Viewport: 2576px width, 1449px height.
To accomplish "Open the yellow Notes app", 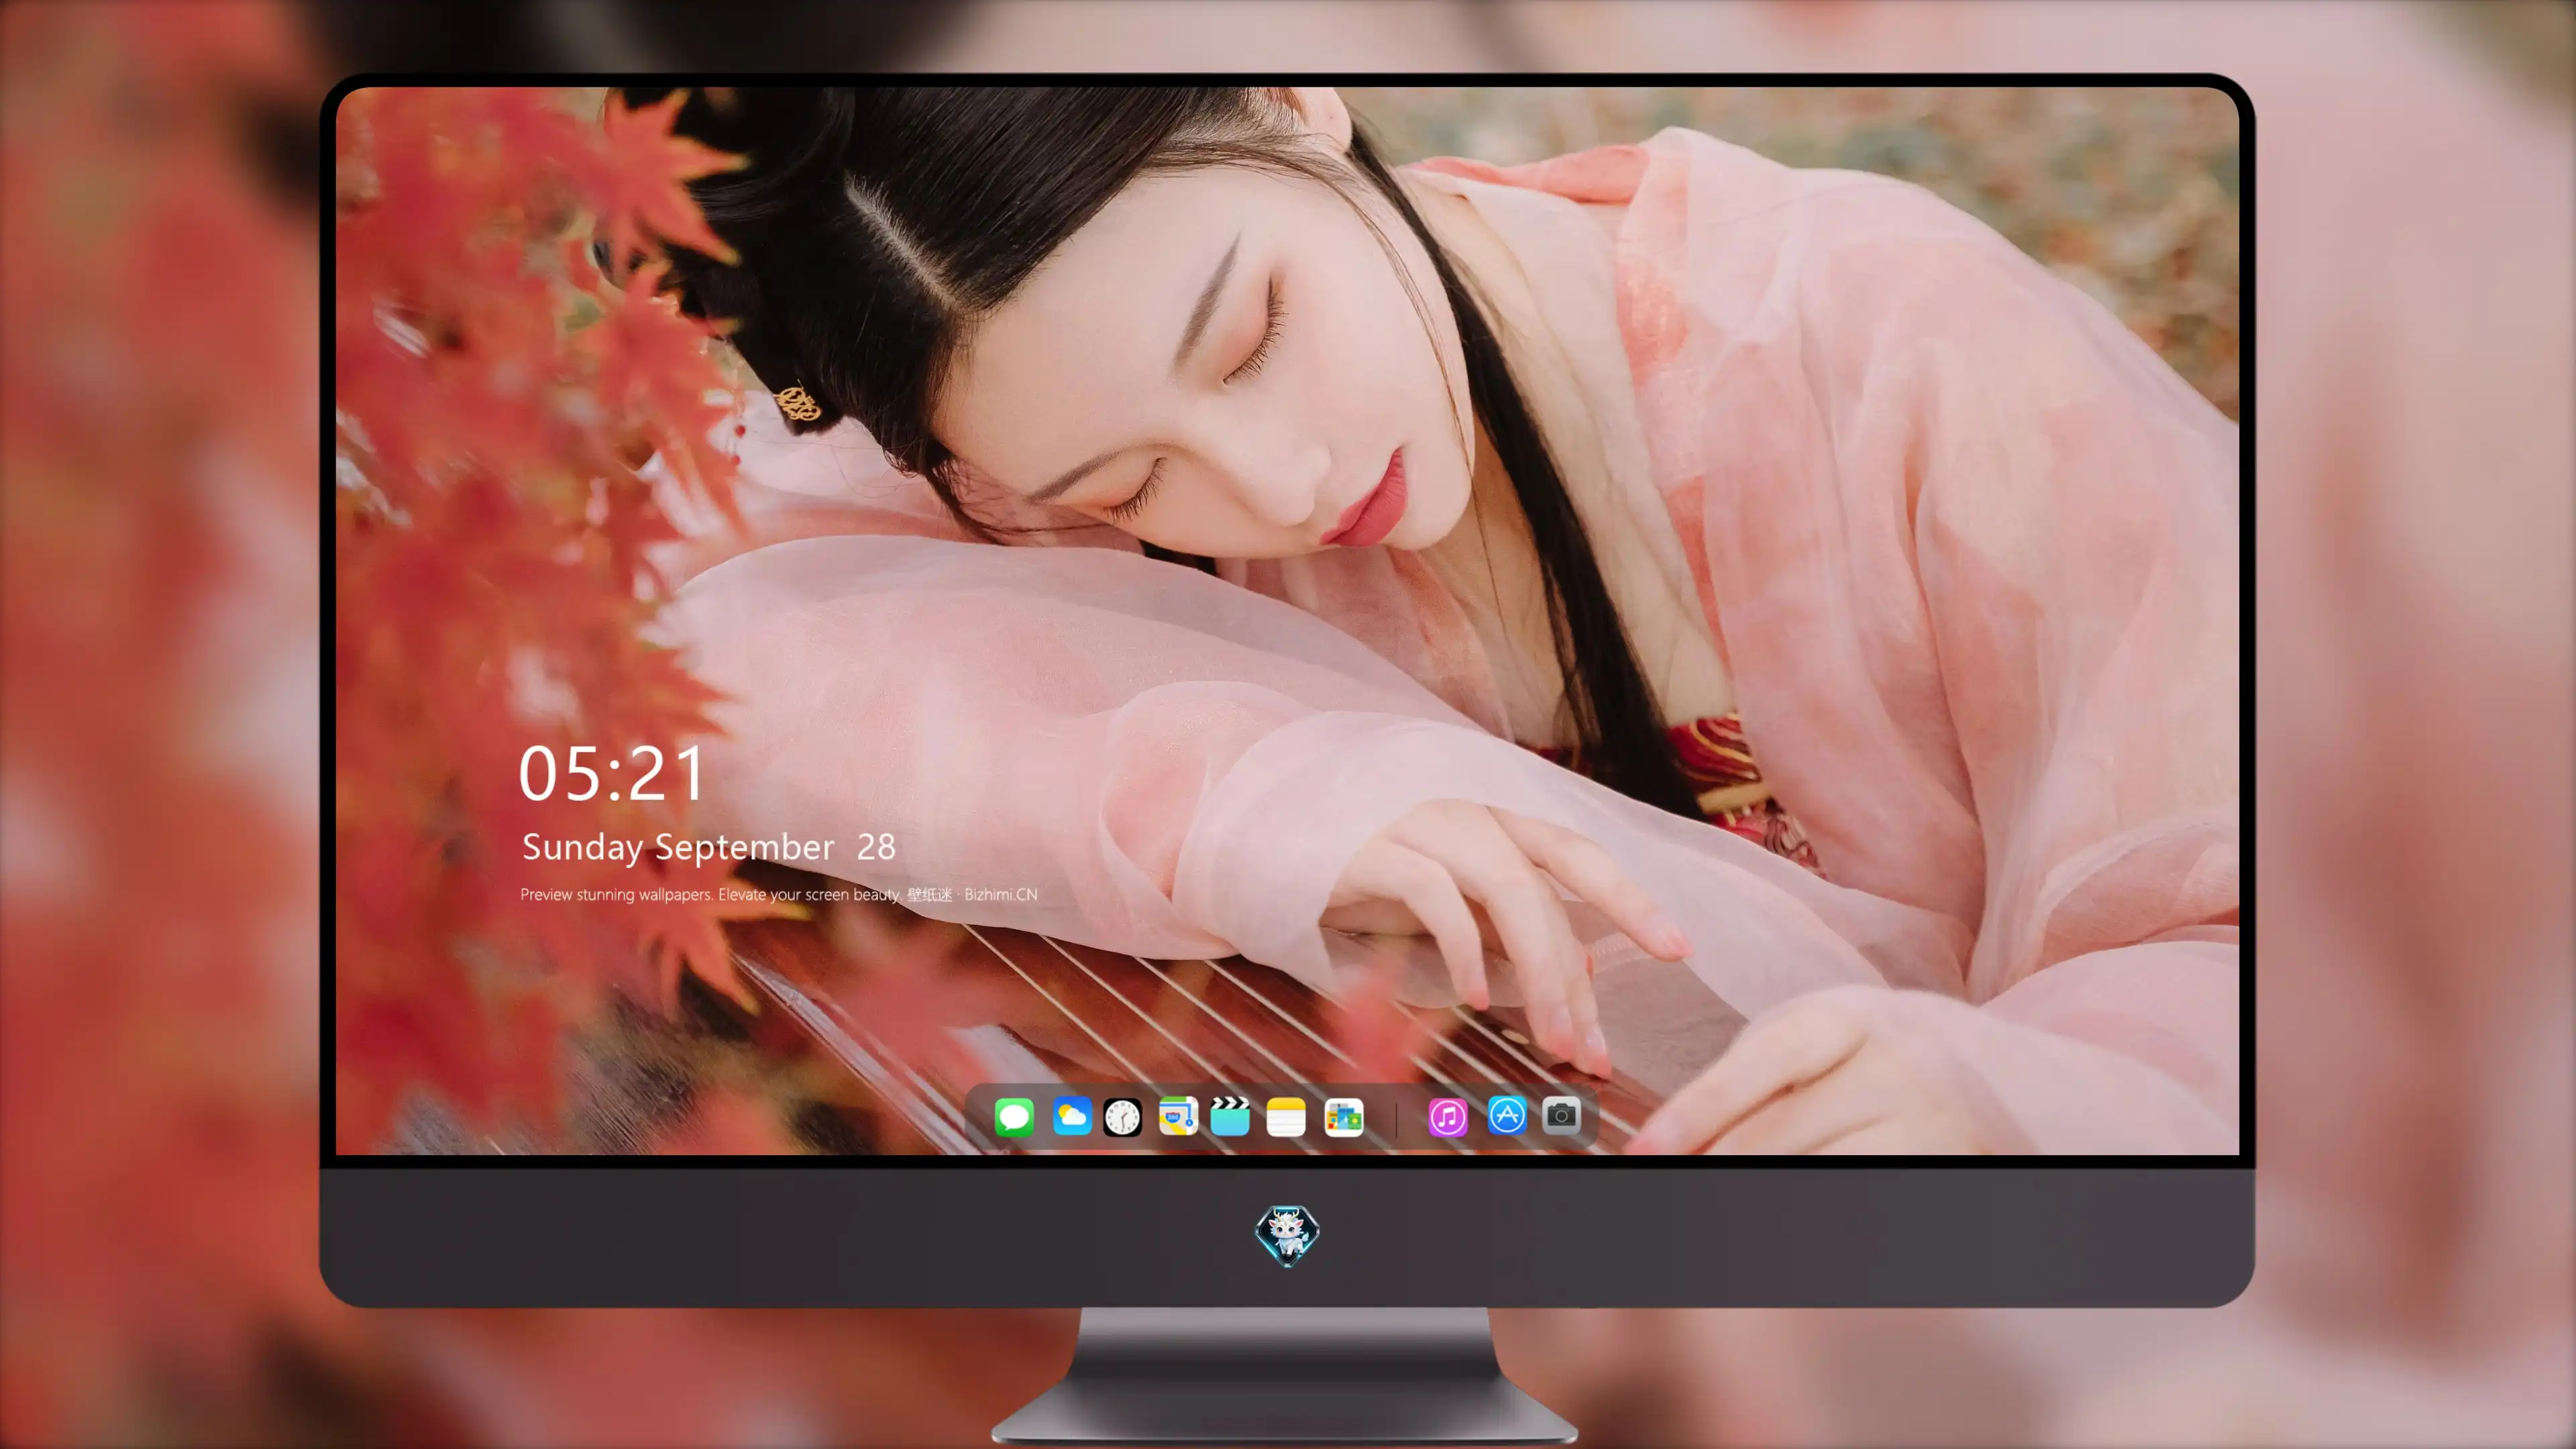I will point(1286,1117).
